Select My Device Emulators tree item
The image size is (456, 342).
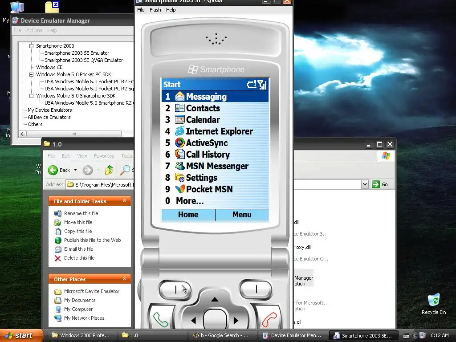point(50,110)
